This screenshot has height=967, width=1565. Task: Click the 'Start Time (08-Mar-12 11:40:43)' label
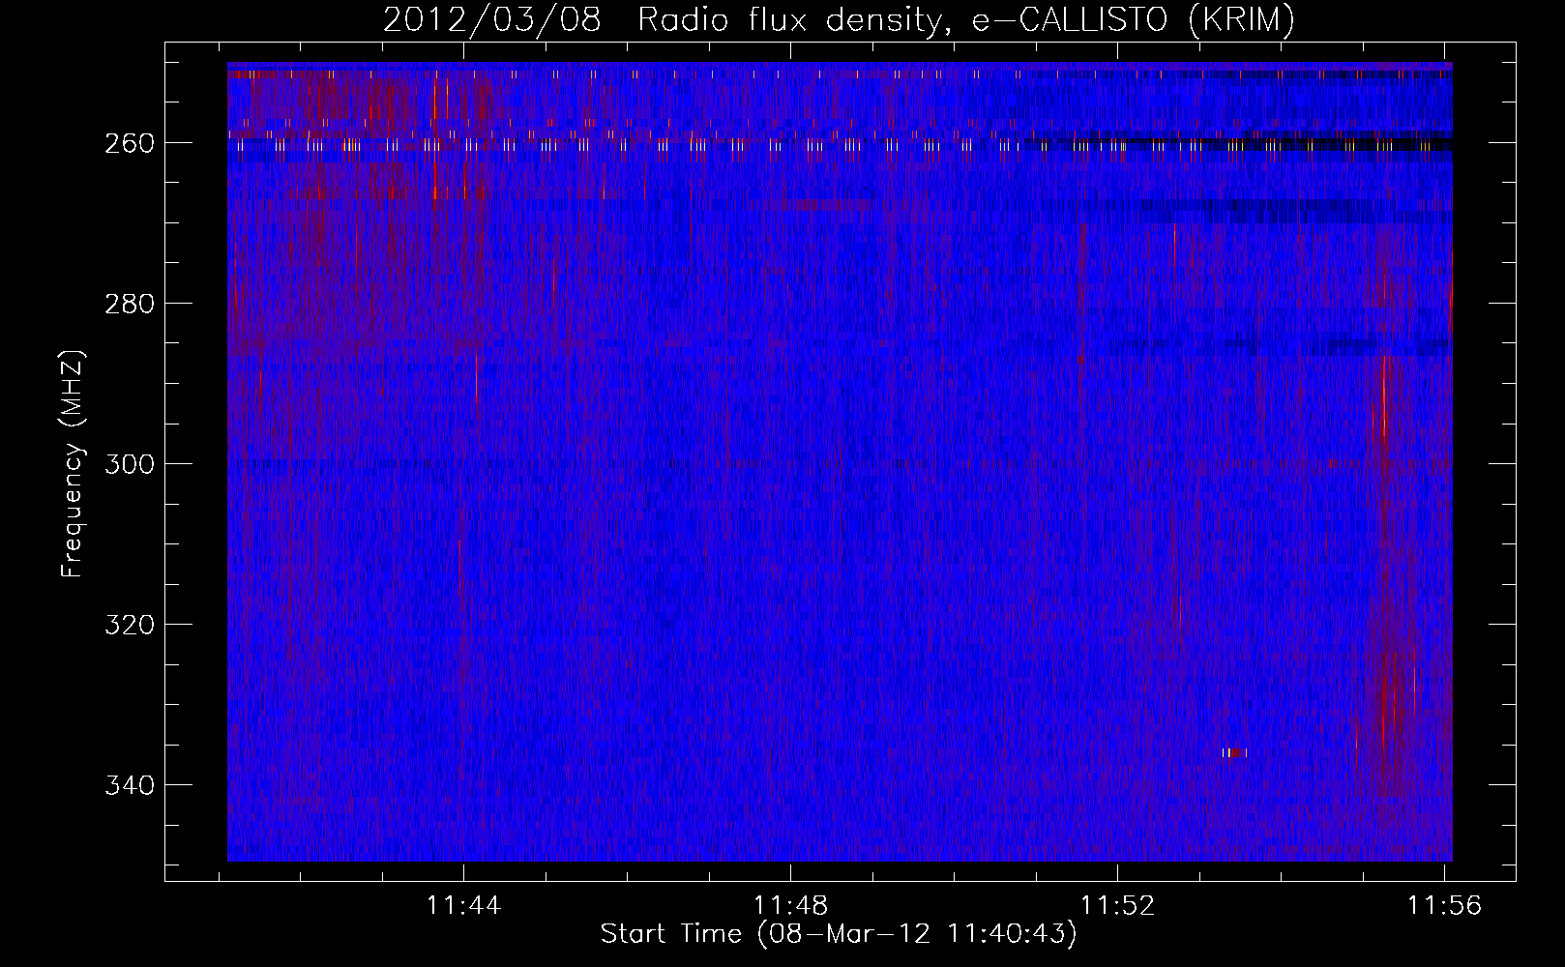coord(839,934)
